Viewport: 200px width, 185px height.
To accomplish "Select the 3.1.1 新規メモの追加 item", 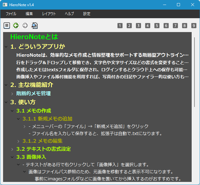I will [x=47, y=119].
